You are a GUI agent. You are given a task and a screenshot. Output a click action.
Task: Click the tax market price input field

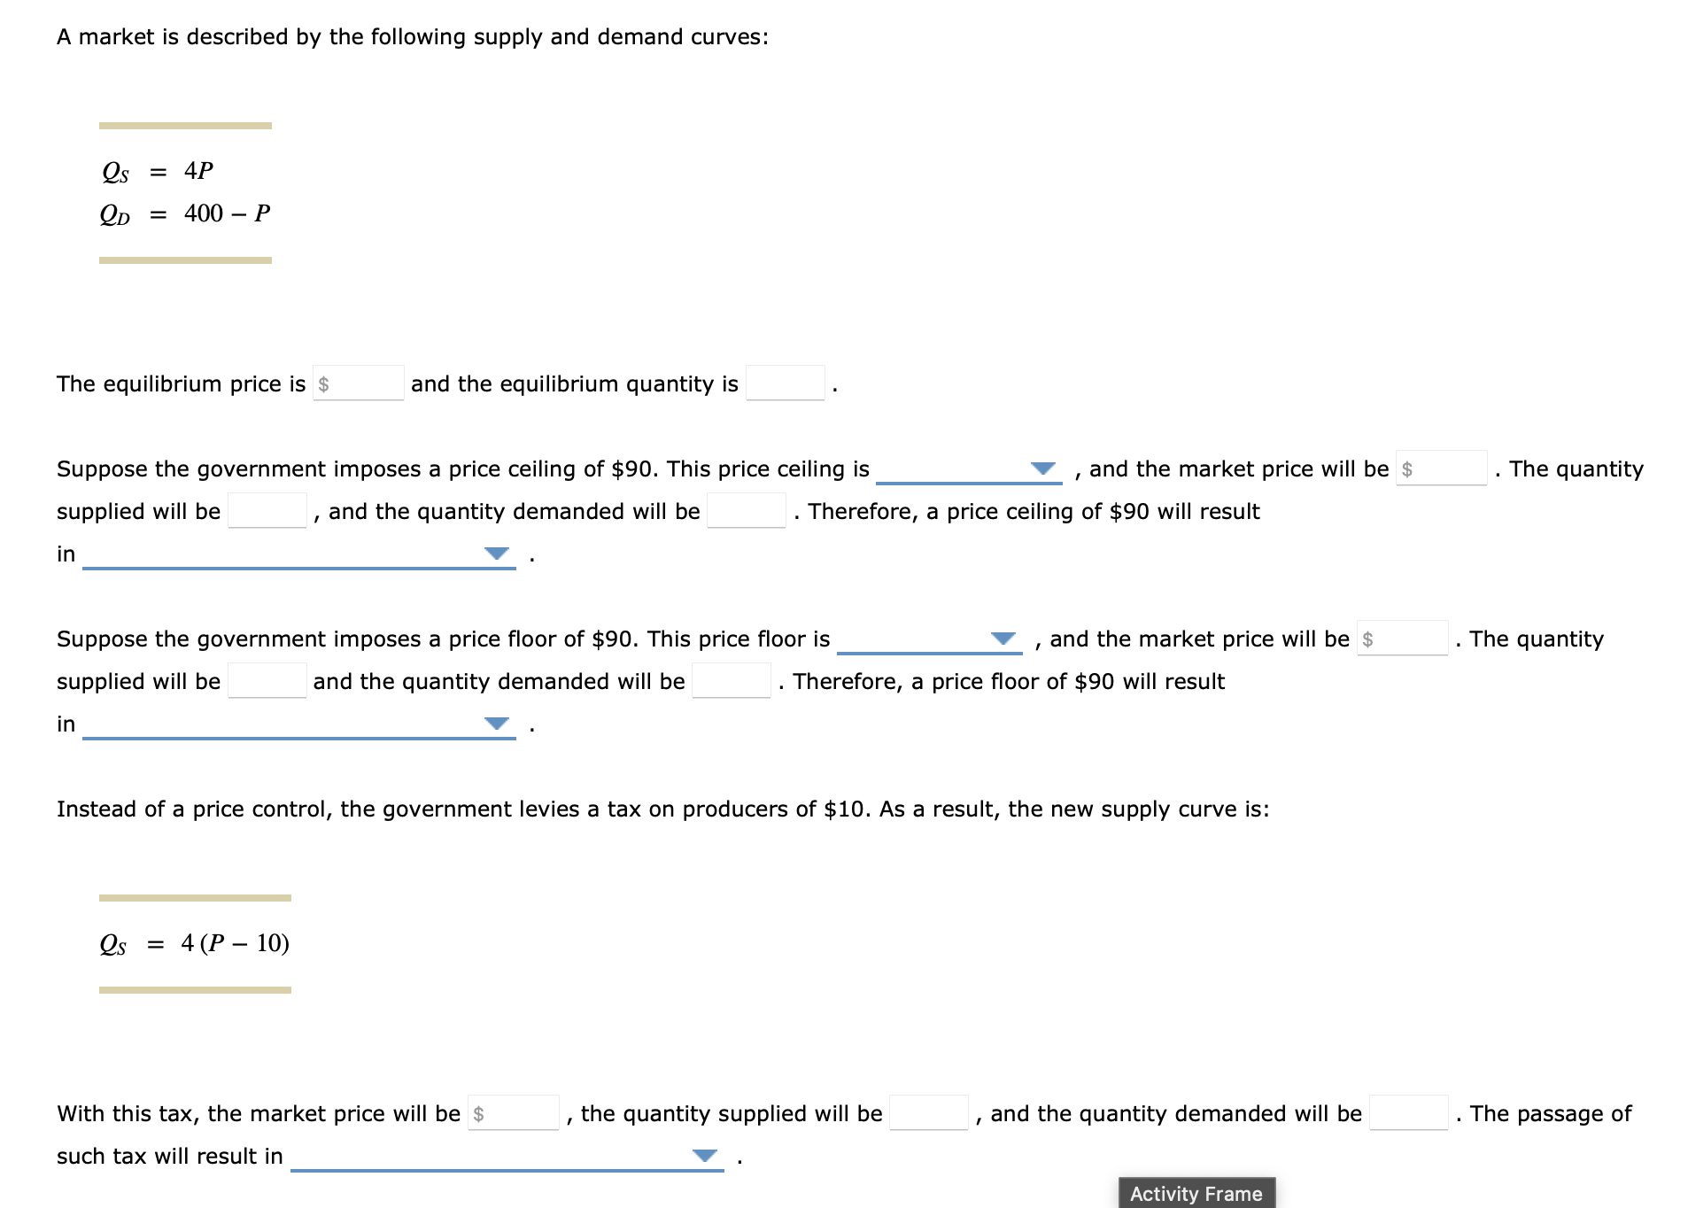515,1113
